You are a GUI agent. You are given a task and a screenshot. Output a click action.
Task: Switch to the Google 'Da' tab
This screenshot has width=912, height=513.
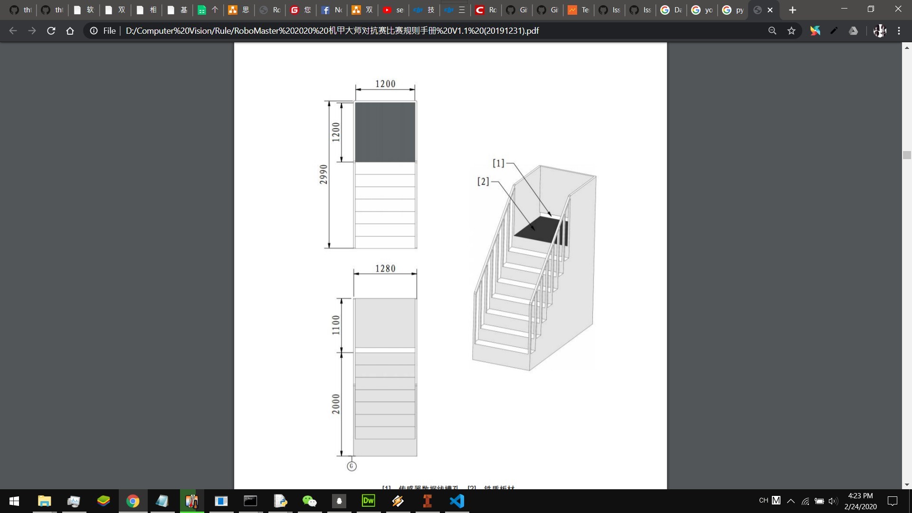point(671,10)
